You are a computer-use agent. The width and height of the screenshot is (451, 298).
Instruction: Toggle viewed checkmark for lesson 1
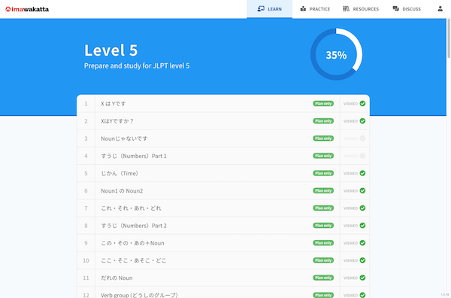362,104
